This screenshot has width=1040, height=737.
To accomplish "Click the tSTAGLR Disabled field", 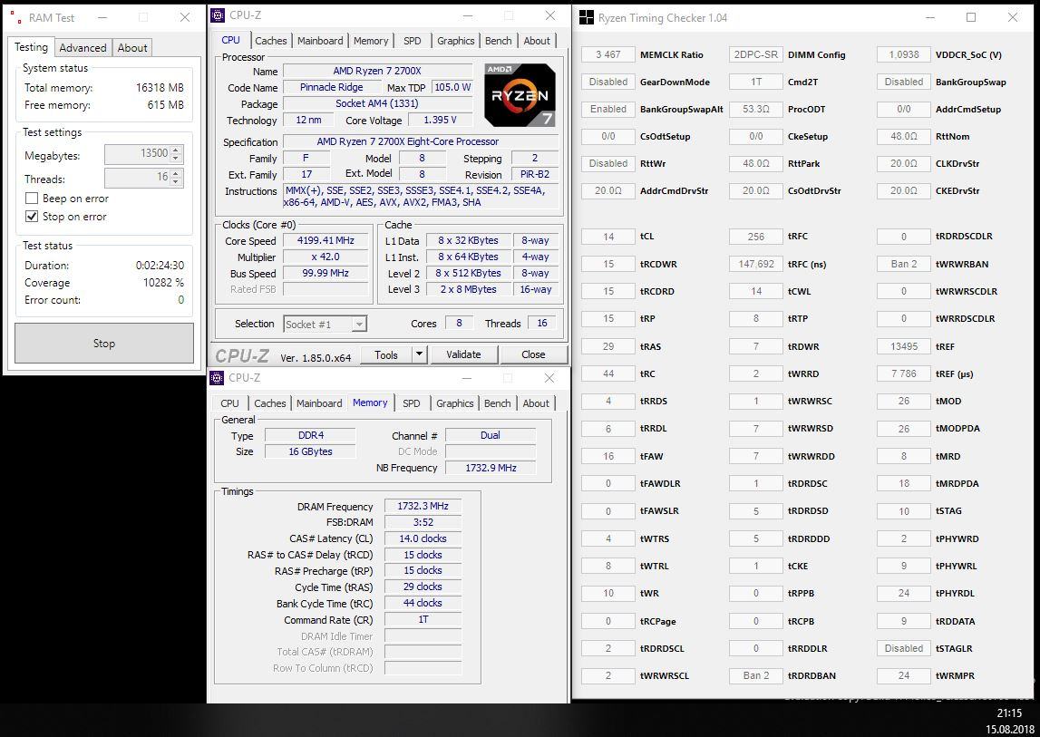I will [904, 648].
